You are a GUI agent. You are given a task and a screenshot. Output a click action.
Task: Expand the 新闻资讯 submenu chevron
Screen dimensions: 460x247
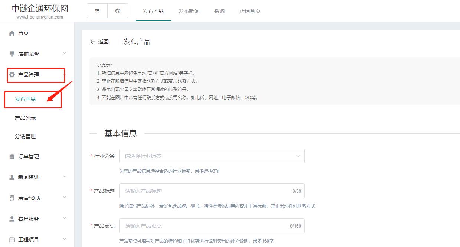pos(65,177)
